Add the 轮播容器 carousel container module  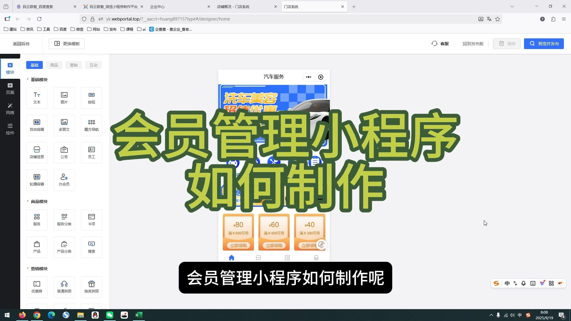point(37,180)
